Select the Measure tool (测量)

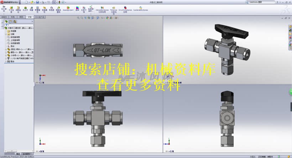point(31,9)
